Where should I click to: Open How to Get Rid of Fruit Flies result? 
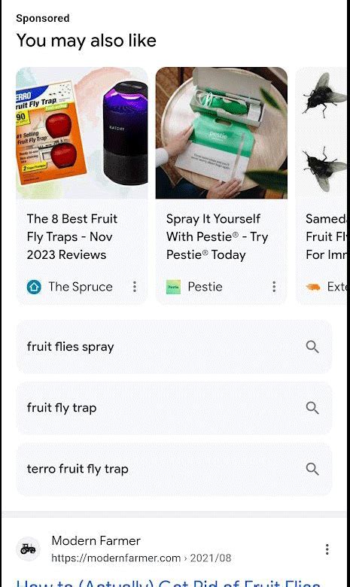(x=169, y=583)
